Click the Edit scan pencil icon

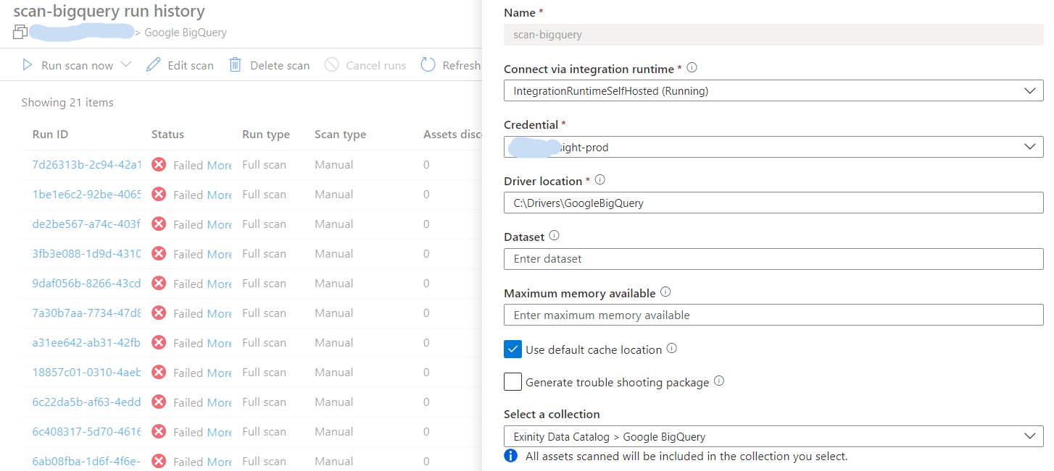(x=153, y=65)
